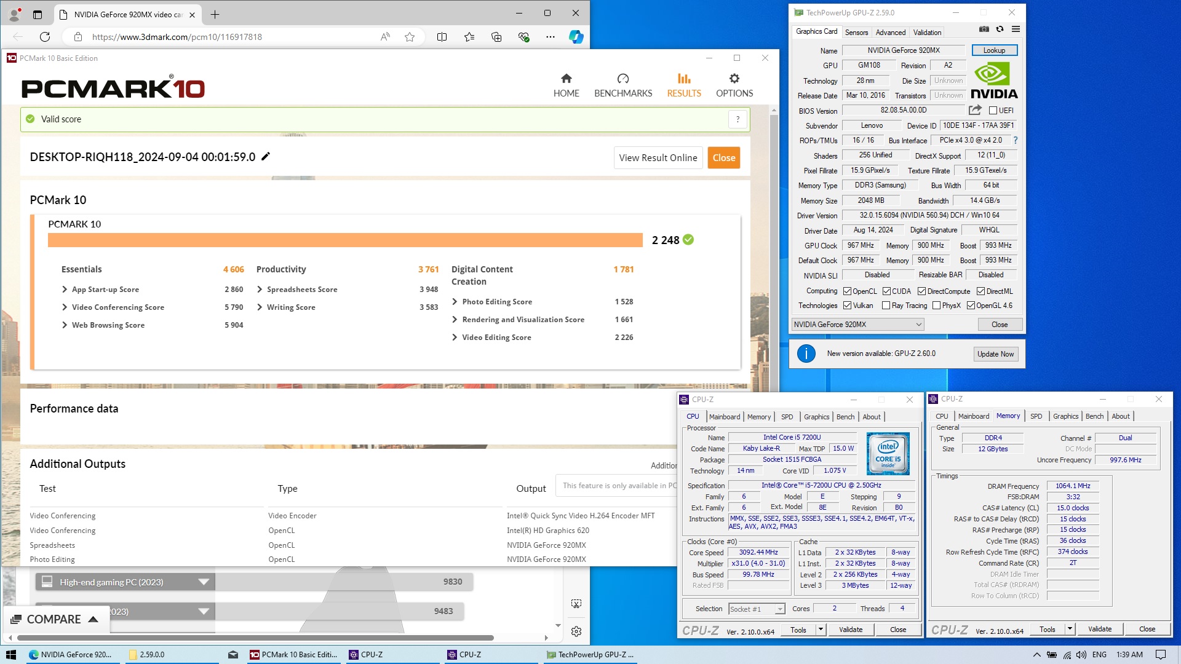Viewport: 1181px width, 664px height.
Task: Toggle DirectML checkbox
Action: 980,291
